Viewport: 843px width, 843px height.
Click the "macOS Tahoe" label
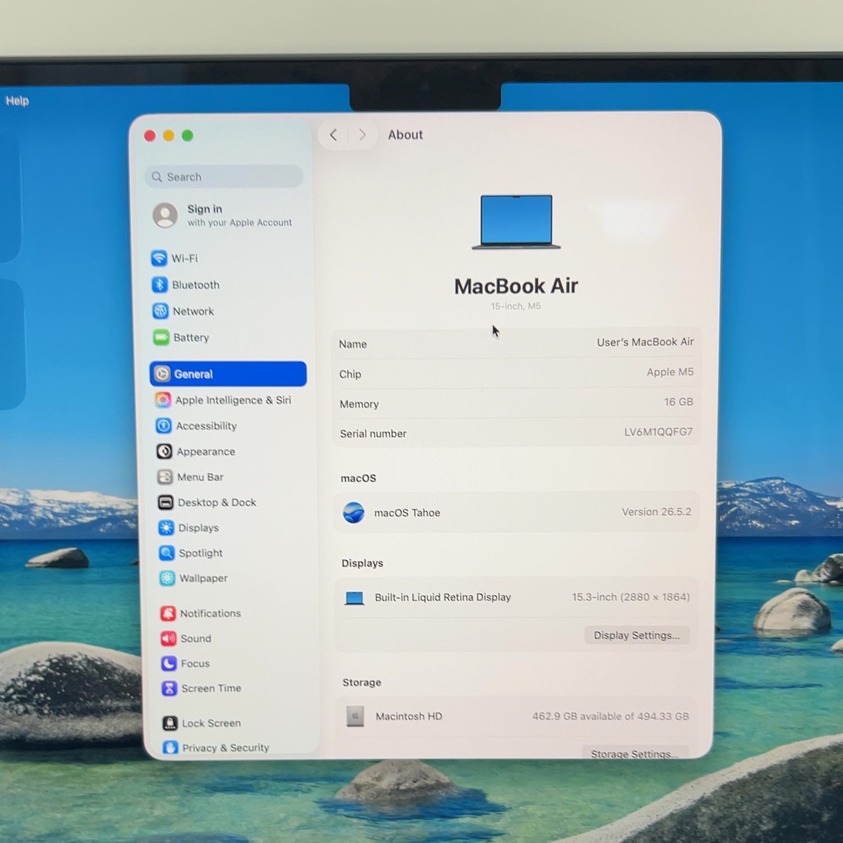pos(407,513)
